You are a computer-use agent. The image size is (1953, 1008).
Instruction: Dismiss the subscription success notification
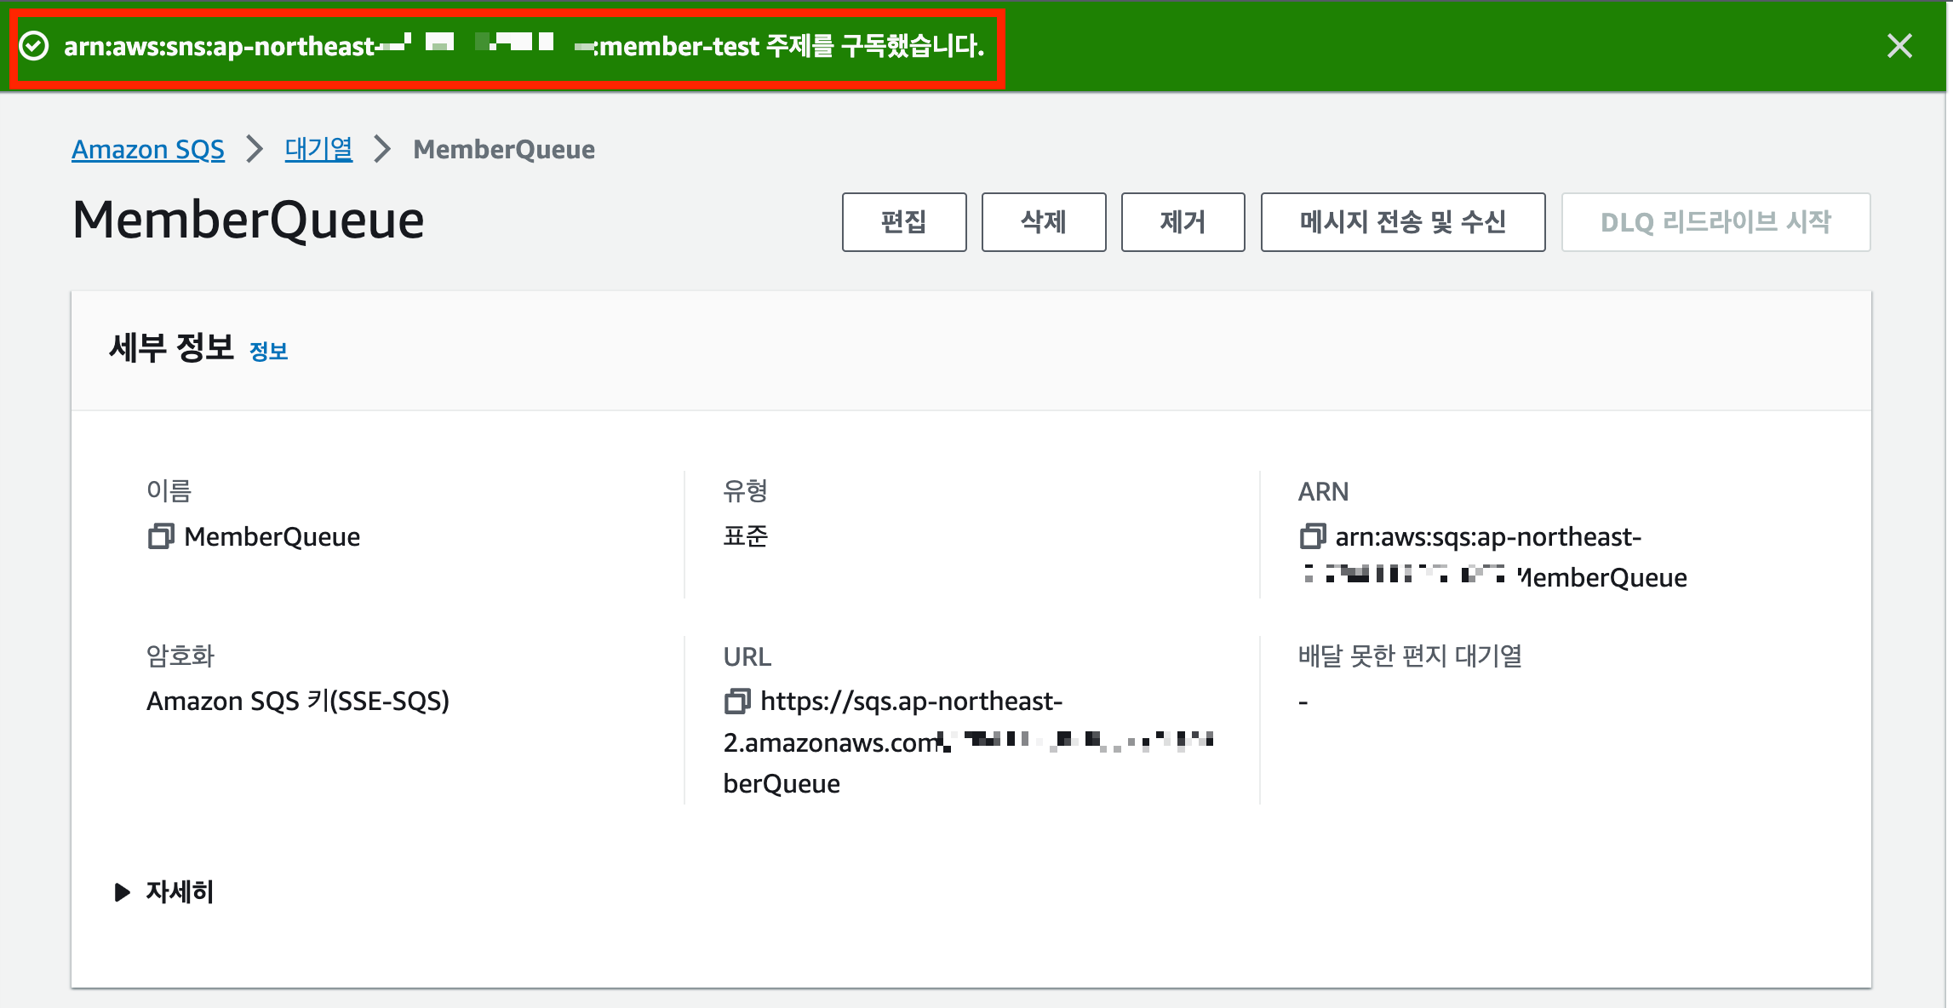tap(1899, 46)
